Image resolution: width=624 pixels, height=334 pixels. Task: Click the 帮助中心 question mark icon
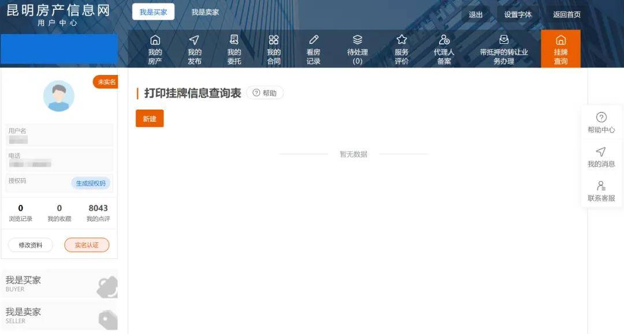(x=601, y=117)
